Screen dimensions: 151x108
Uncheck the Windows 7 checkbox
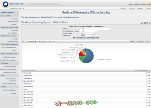(23, 73)
